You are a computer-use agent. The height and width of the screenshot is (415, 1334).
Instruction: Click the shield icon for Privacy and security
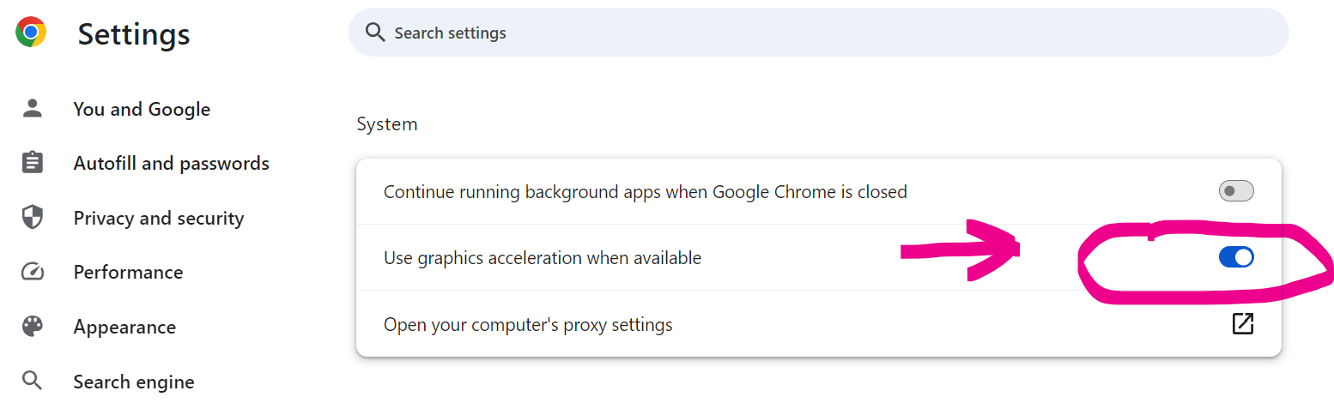(x=33, y=218)
